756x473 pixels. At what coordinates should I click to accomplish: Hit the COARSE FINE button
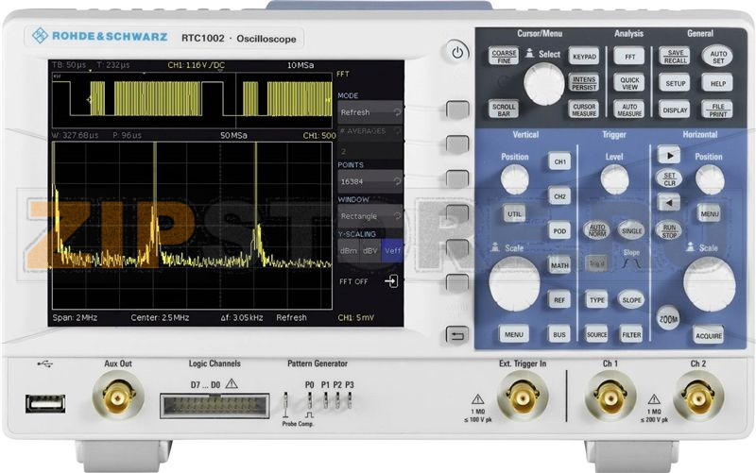coord(504,56)
